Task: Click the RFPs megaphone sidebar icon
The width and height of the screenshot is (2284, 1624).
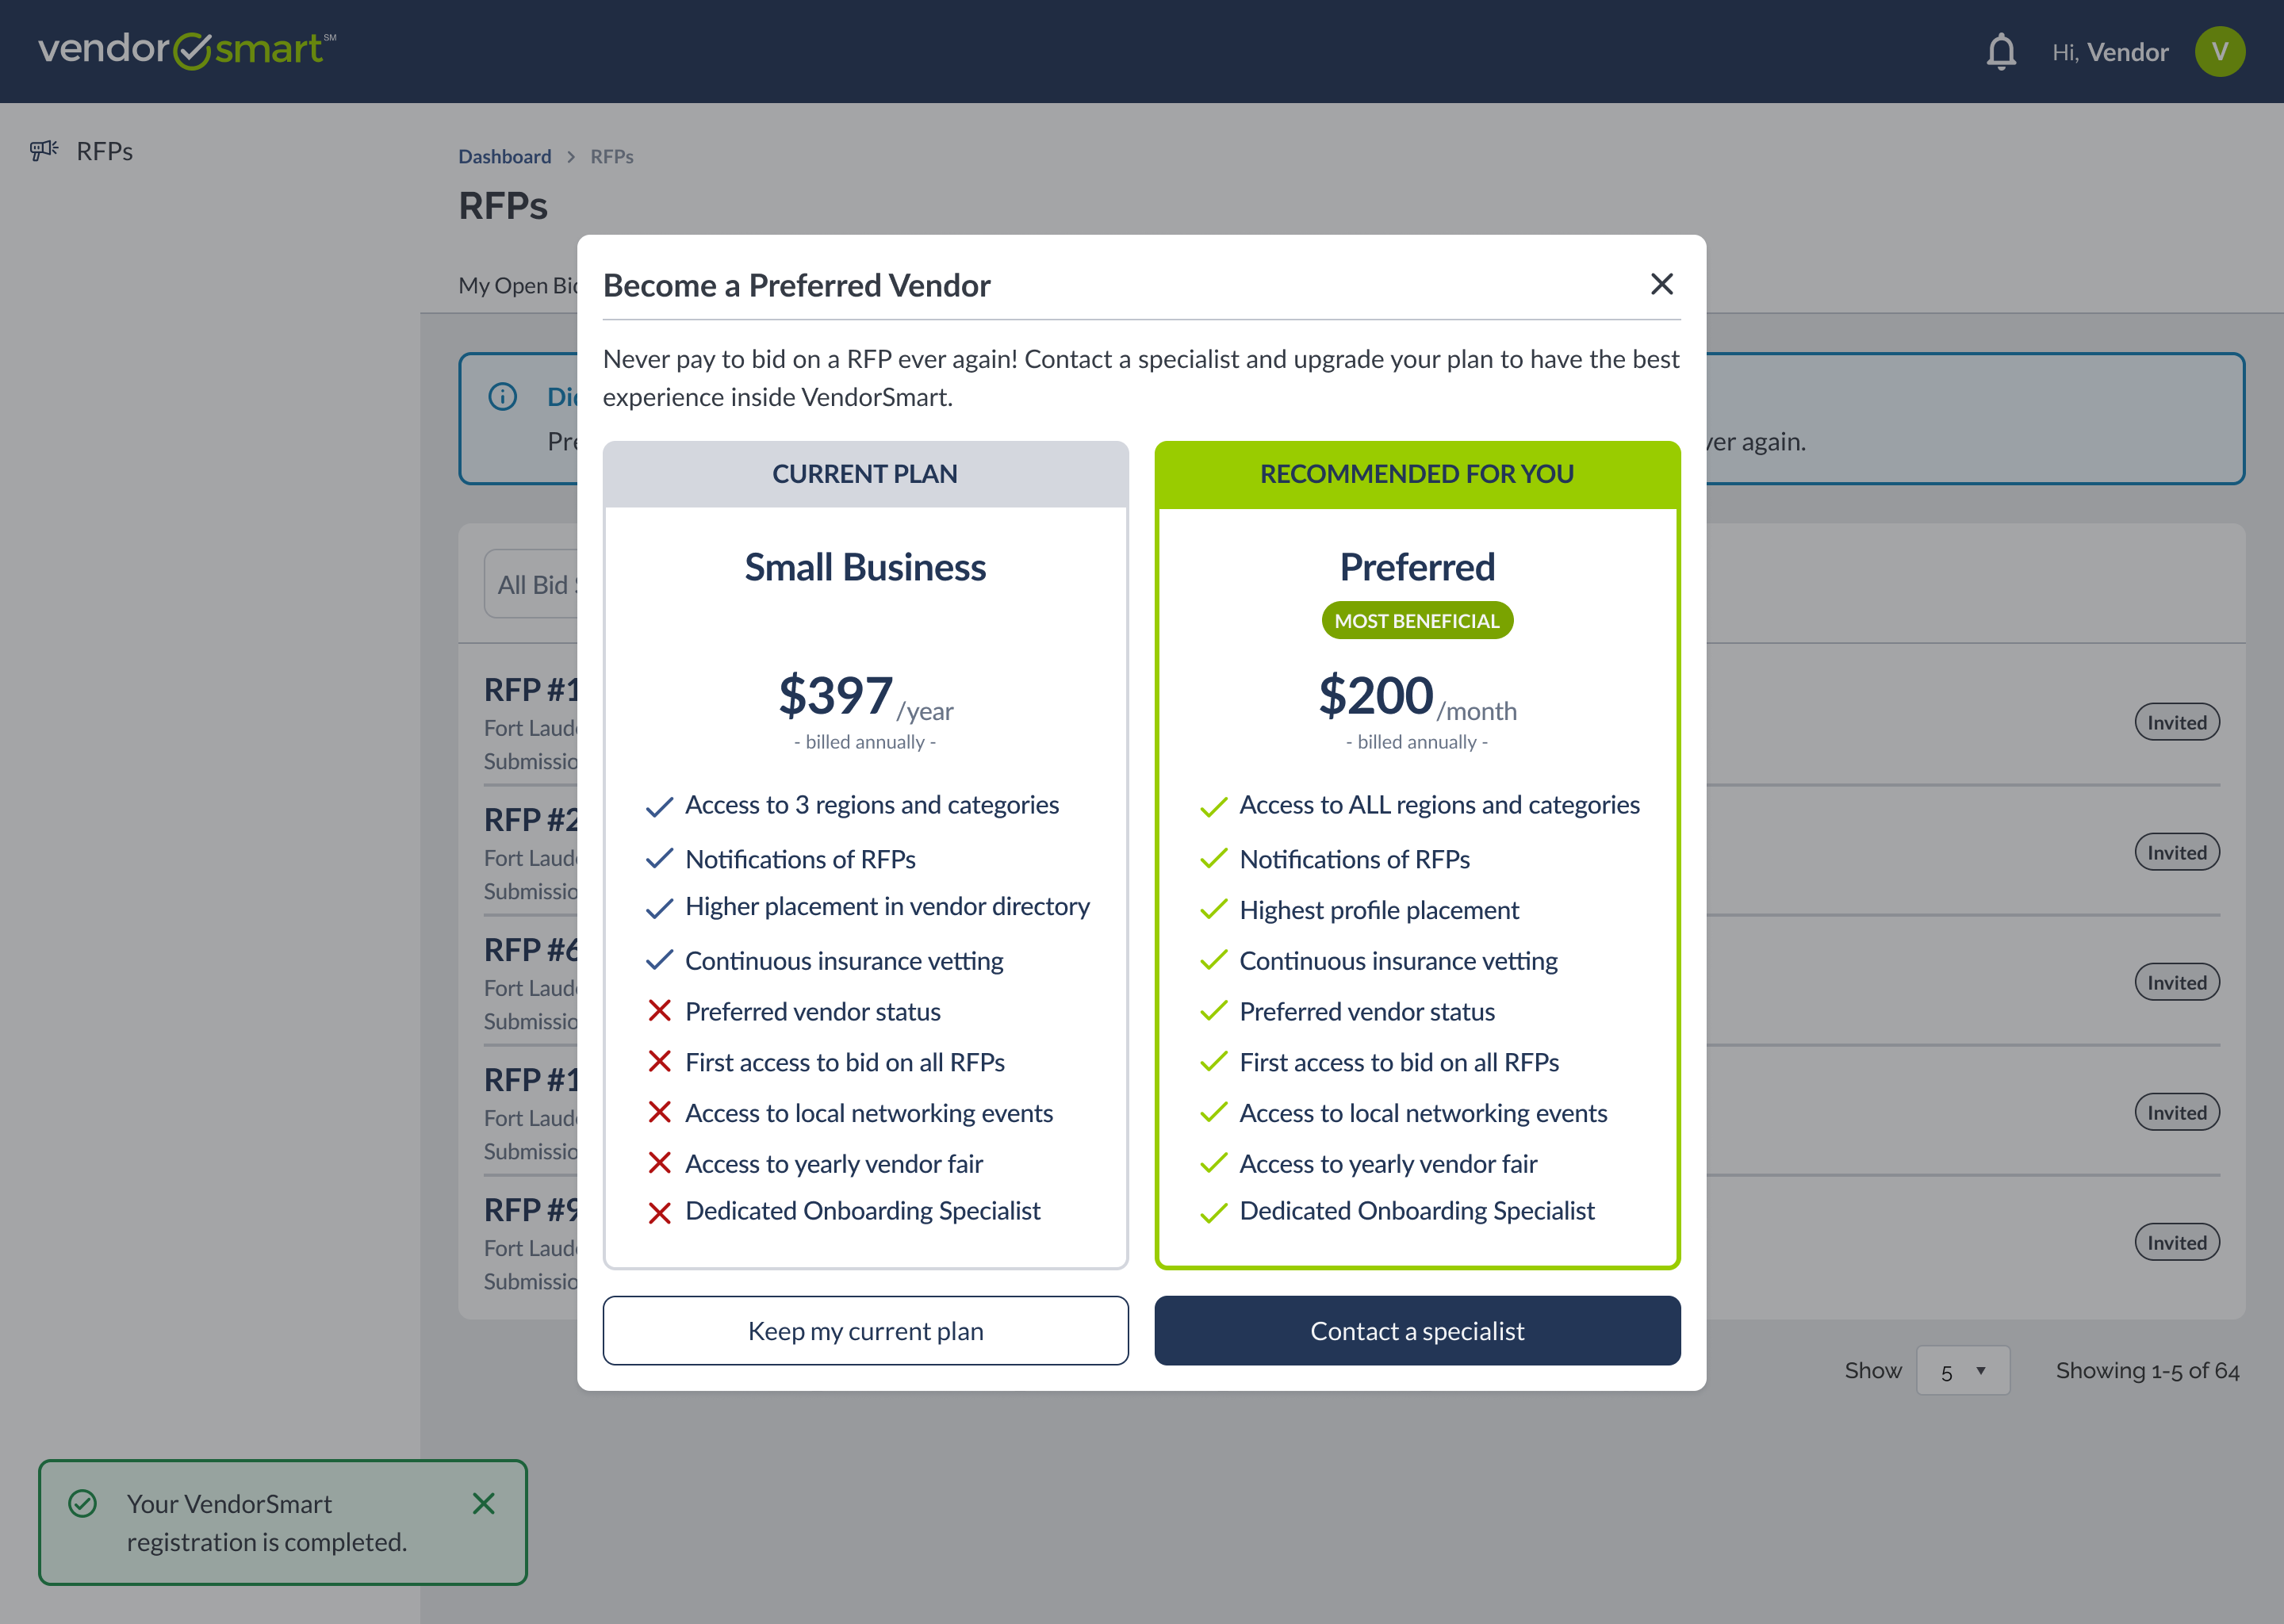Action: click(x=44, y=151)
